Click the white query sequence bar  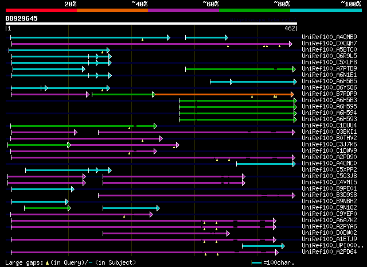(x=151, y=24)
